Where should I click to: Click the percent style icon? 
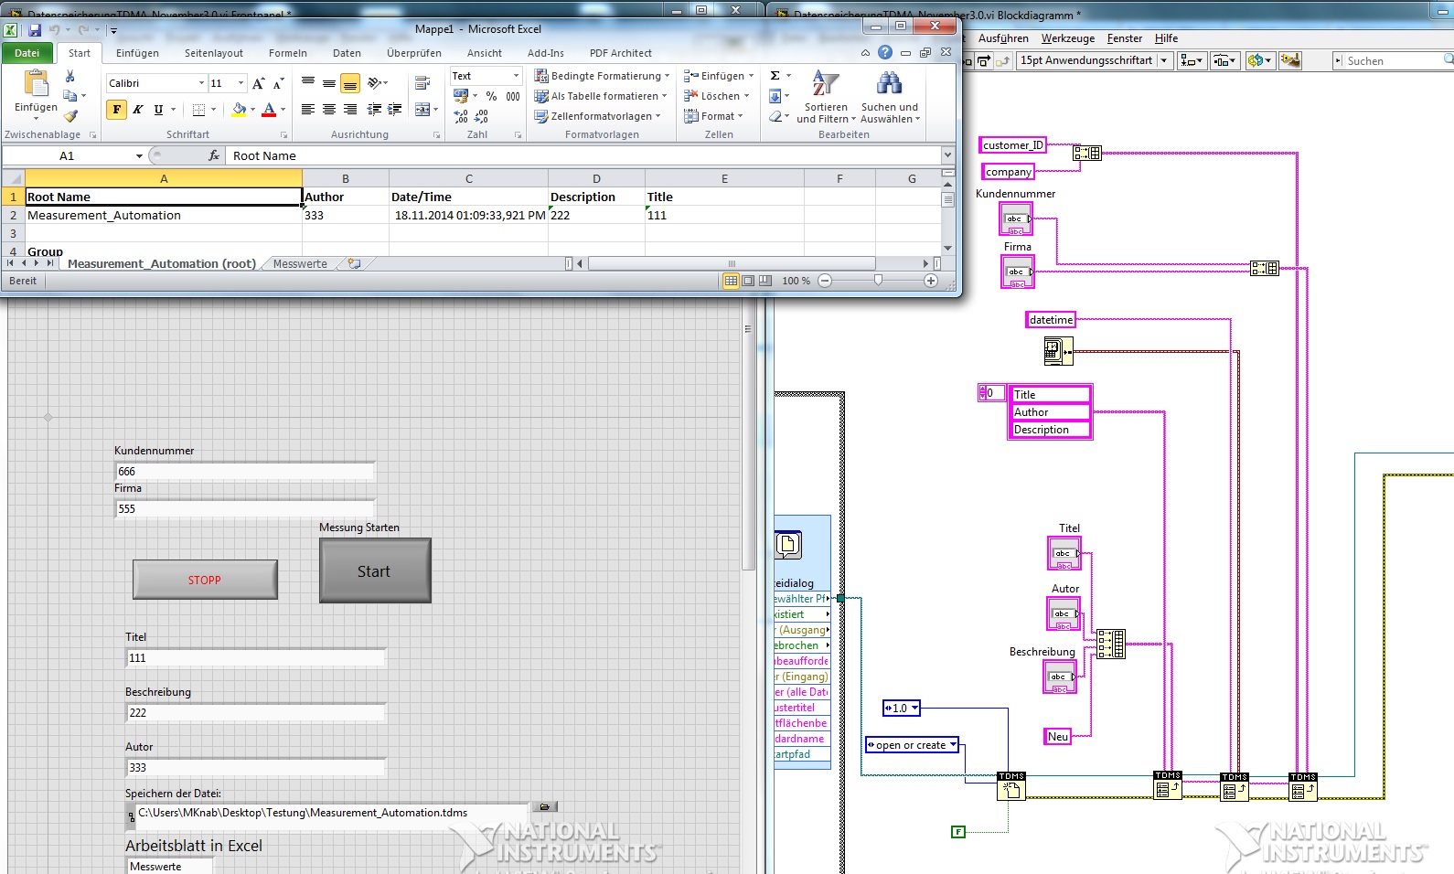[491, 96]
